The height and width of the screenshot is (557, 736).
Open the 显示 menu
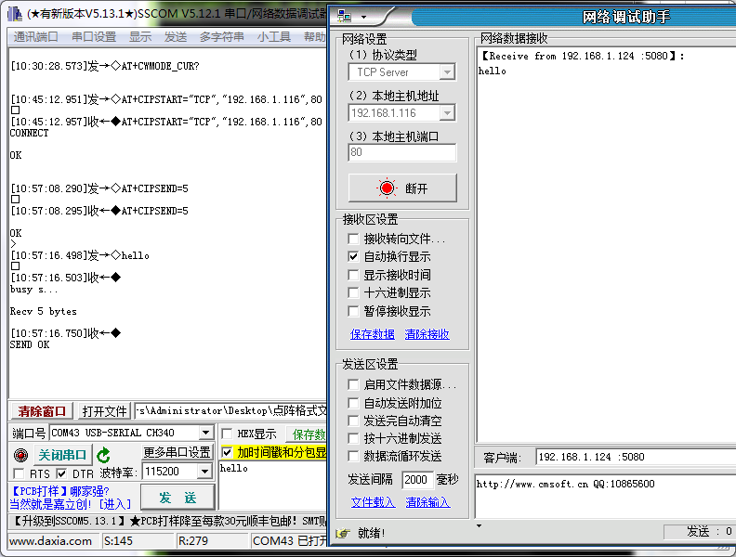pyautogui.click(x=140, y=36)
